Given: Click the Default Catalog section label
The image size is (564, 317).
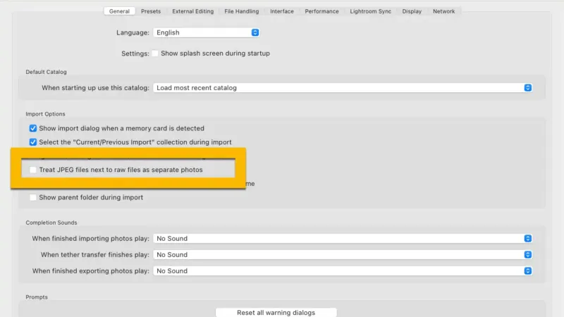Looking at the screenshot, I should tap(46, 72).
